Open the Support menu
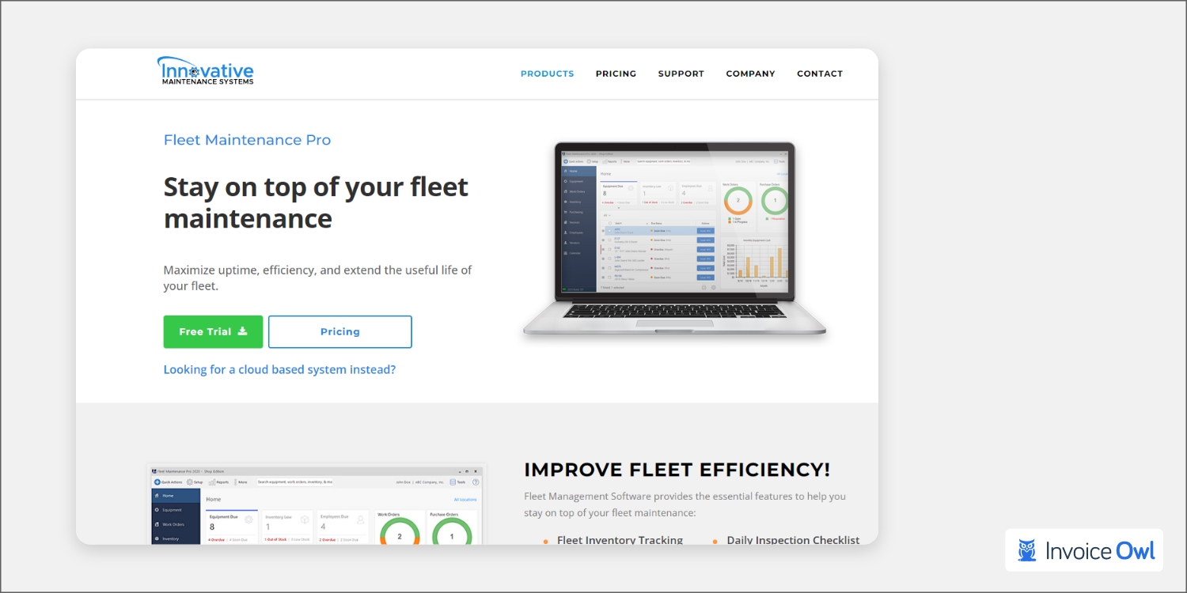 tap(681, 74)
